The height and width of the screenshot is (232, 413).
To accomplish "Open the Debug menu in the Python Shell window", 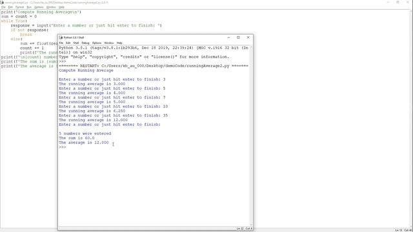I will coord(85,43).
